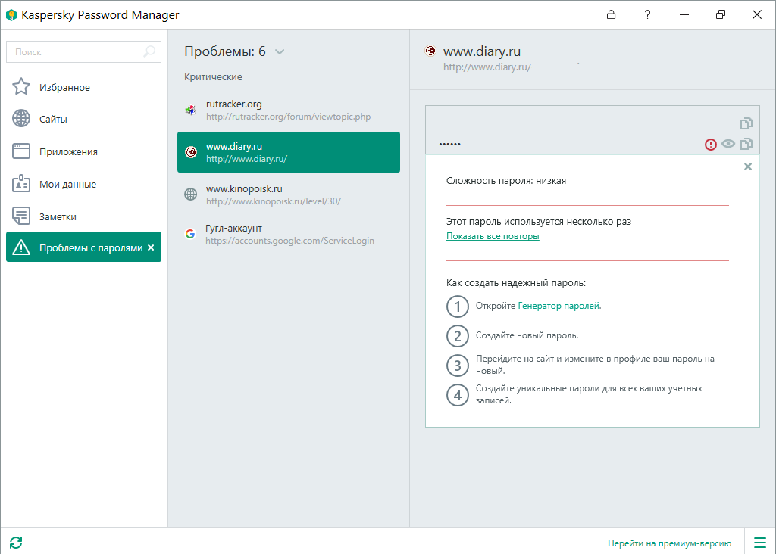Open Показать все повторы link
The image size is (776, 554).
493,236
